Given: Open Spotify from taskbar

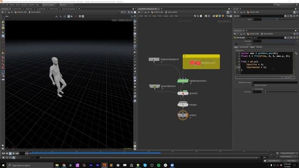Looking at the screenshot, I should (x=159, y=165).
